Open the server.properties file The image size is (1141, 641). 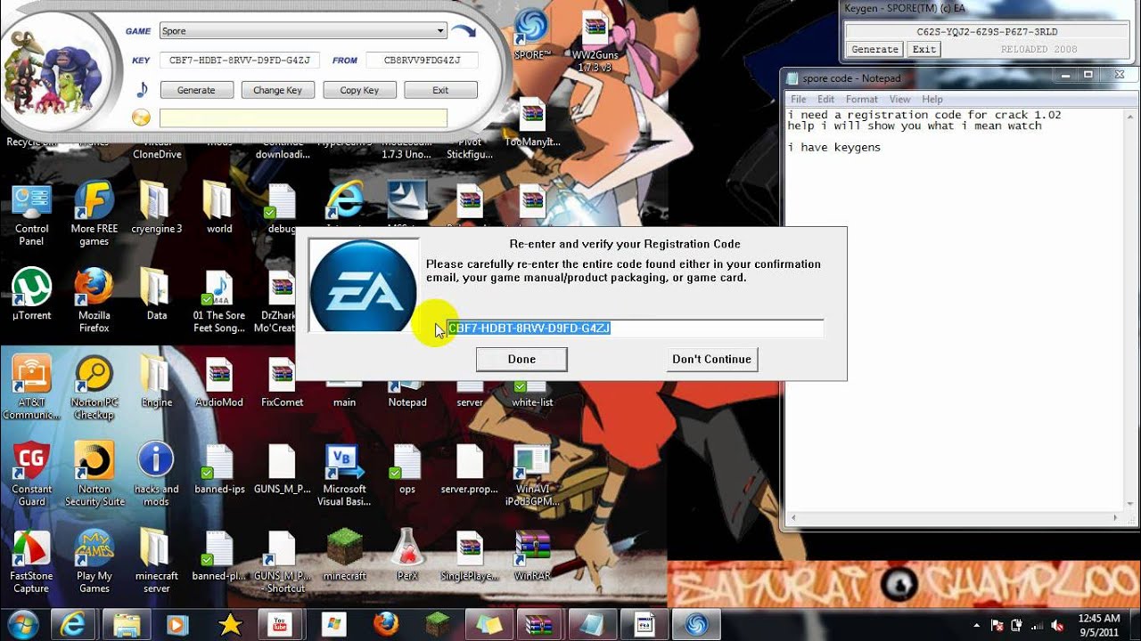pos(470,470)
